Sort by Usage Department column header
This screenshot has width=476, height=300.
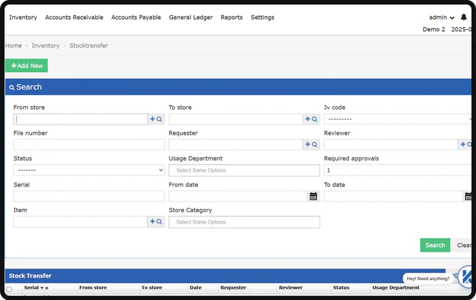pyautogui.click(x=396, y=288)
